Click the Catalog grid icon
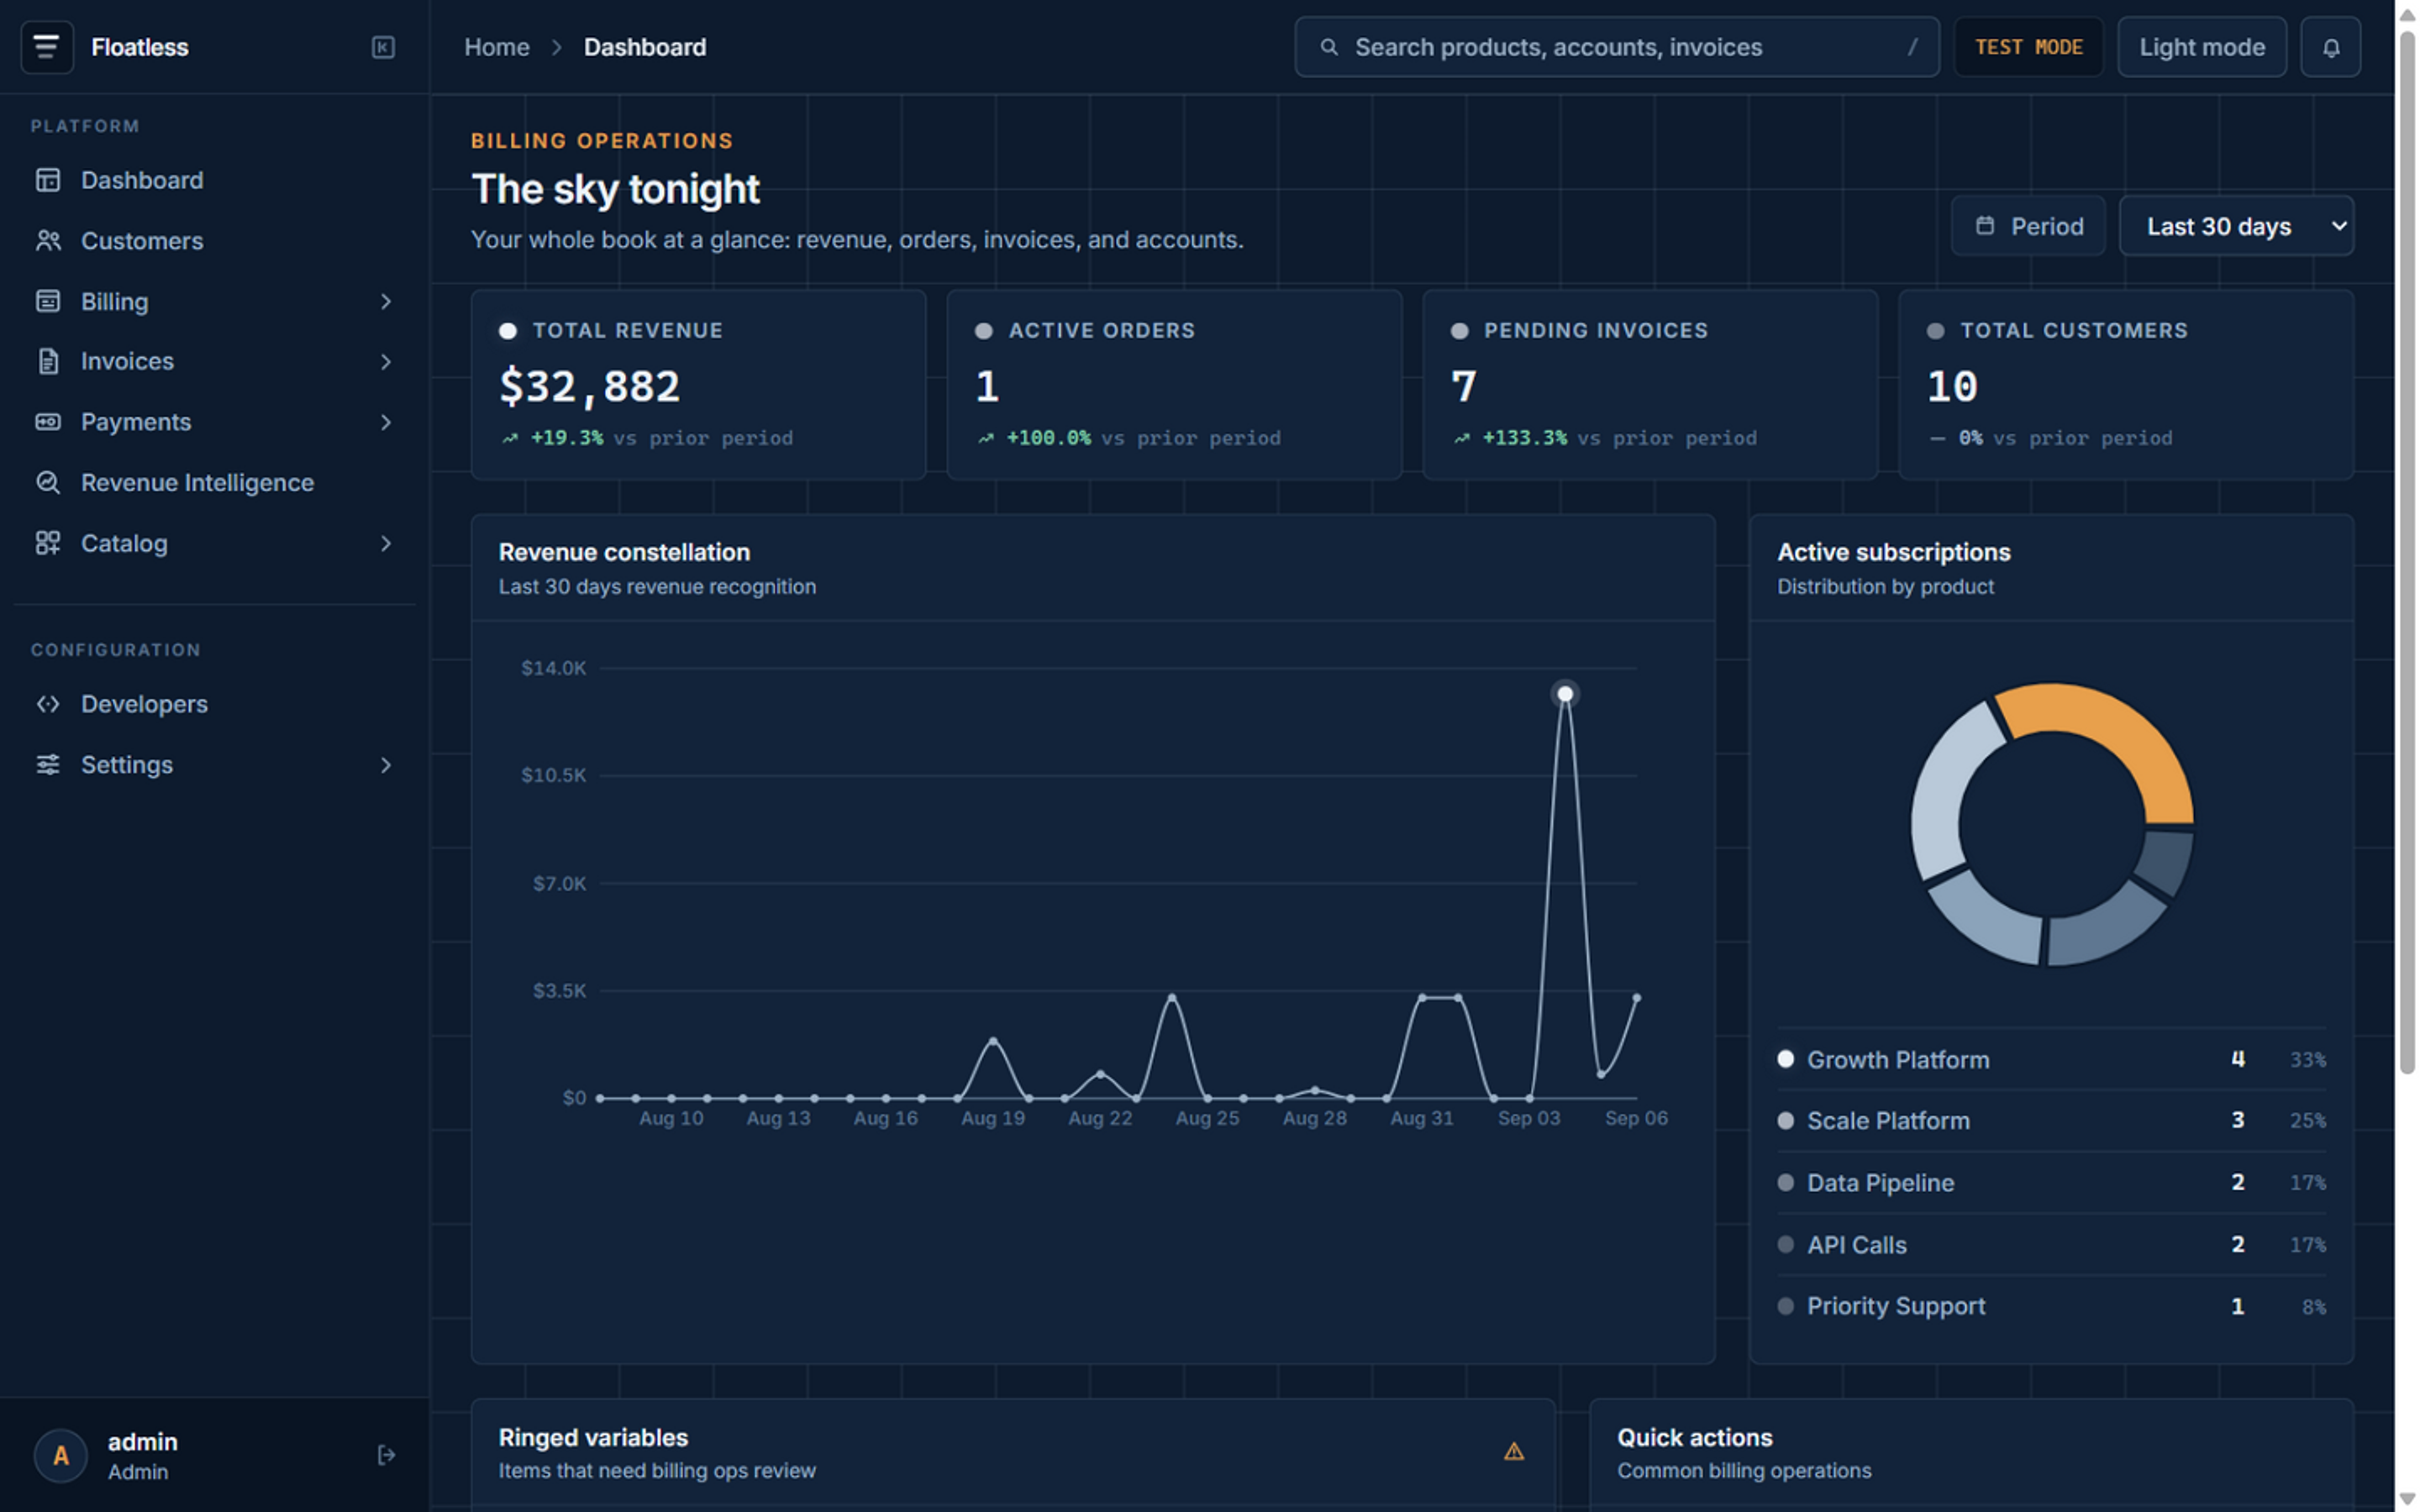Viewport: 2420px width, 1512px height. (x=48, y=543)
